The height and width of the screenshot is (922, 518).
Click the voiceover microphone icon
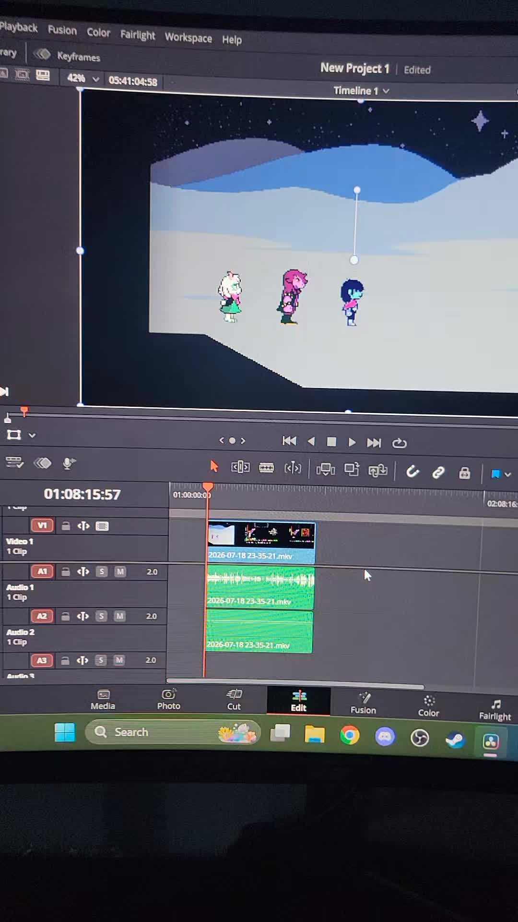[x=70, y=463]
